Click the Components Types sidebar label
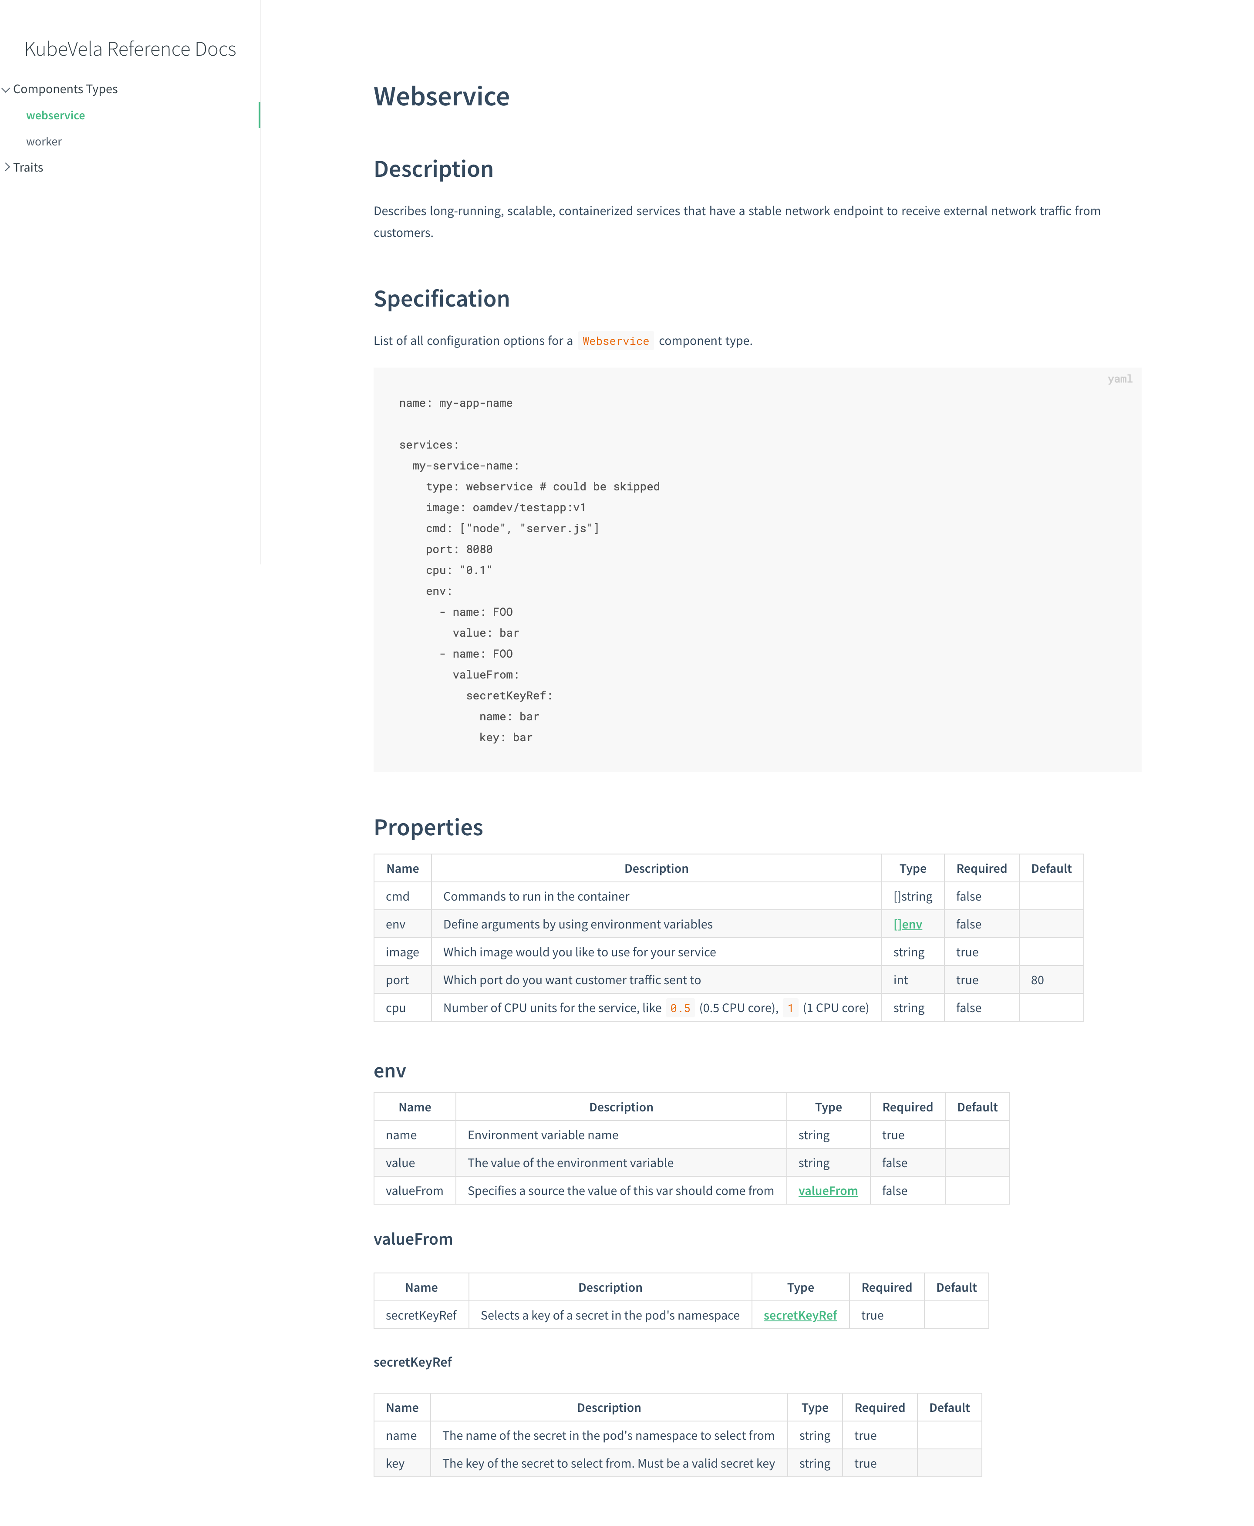 [x=65, y=90]
